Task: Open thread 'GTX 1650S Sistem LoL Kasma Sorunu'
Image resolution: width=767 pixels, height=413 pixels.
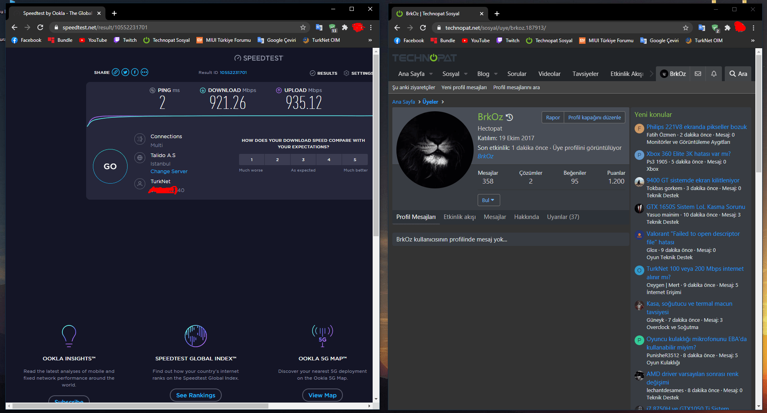Action: (x=696, y=207)
